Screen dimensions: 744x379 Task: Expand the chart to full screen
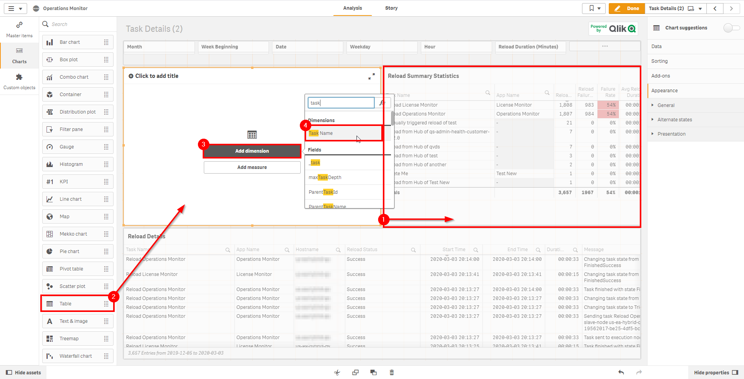point(371,77)
